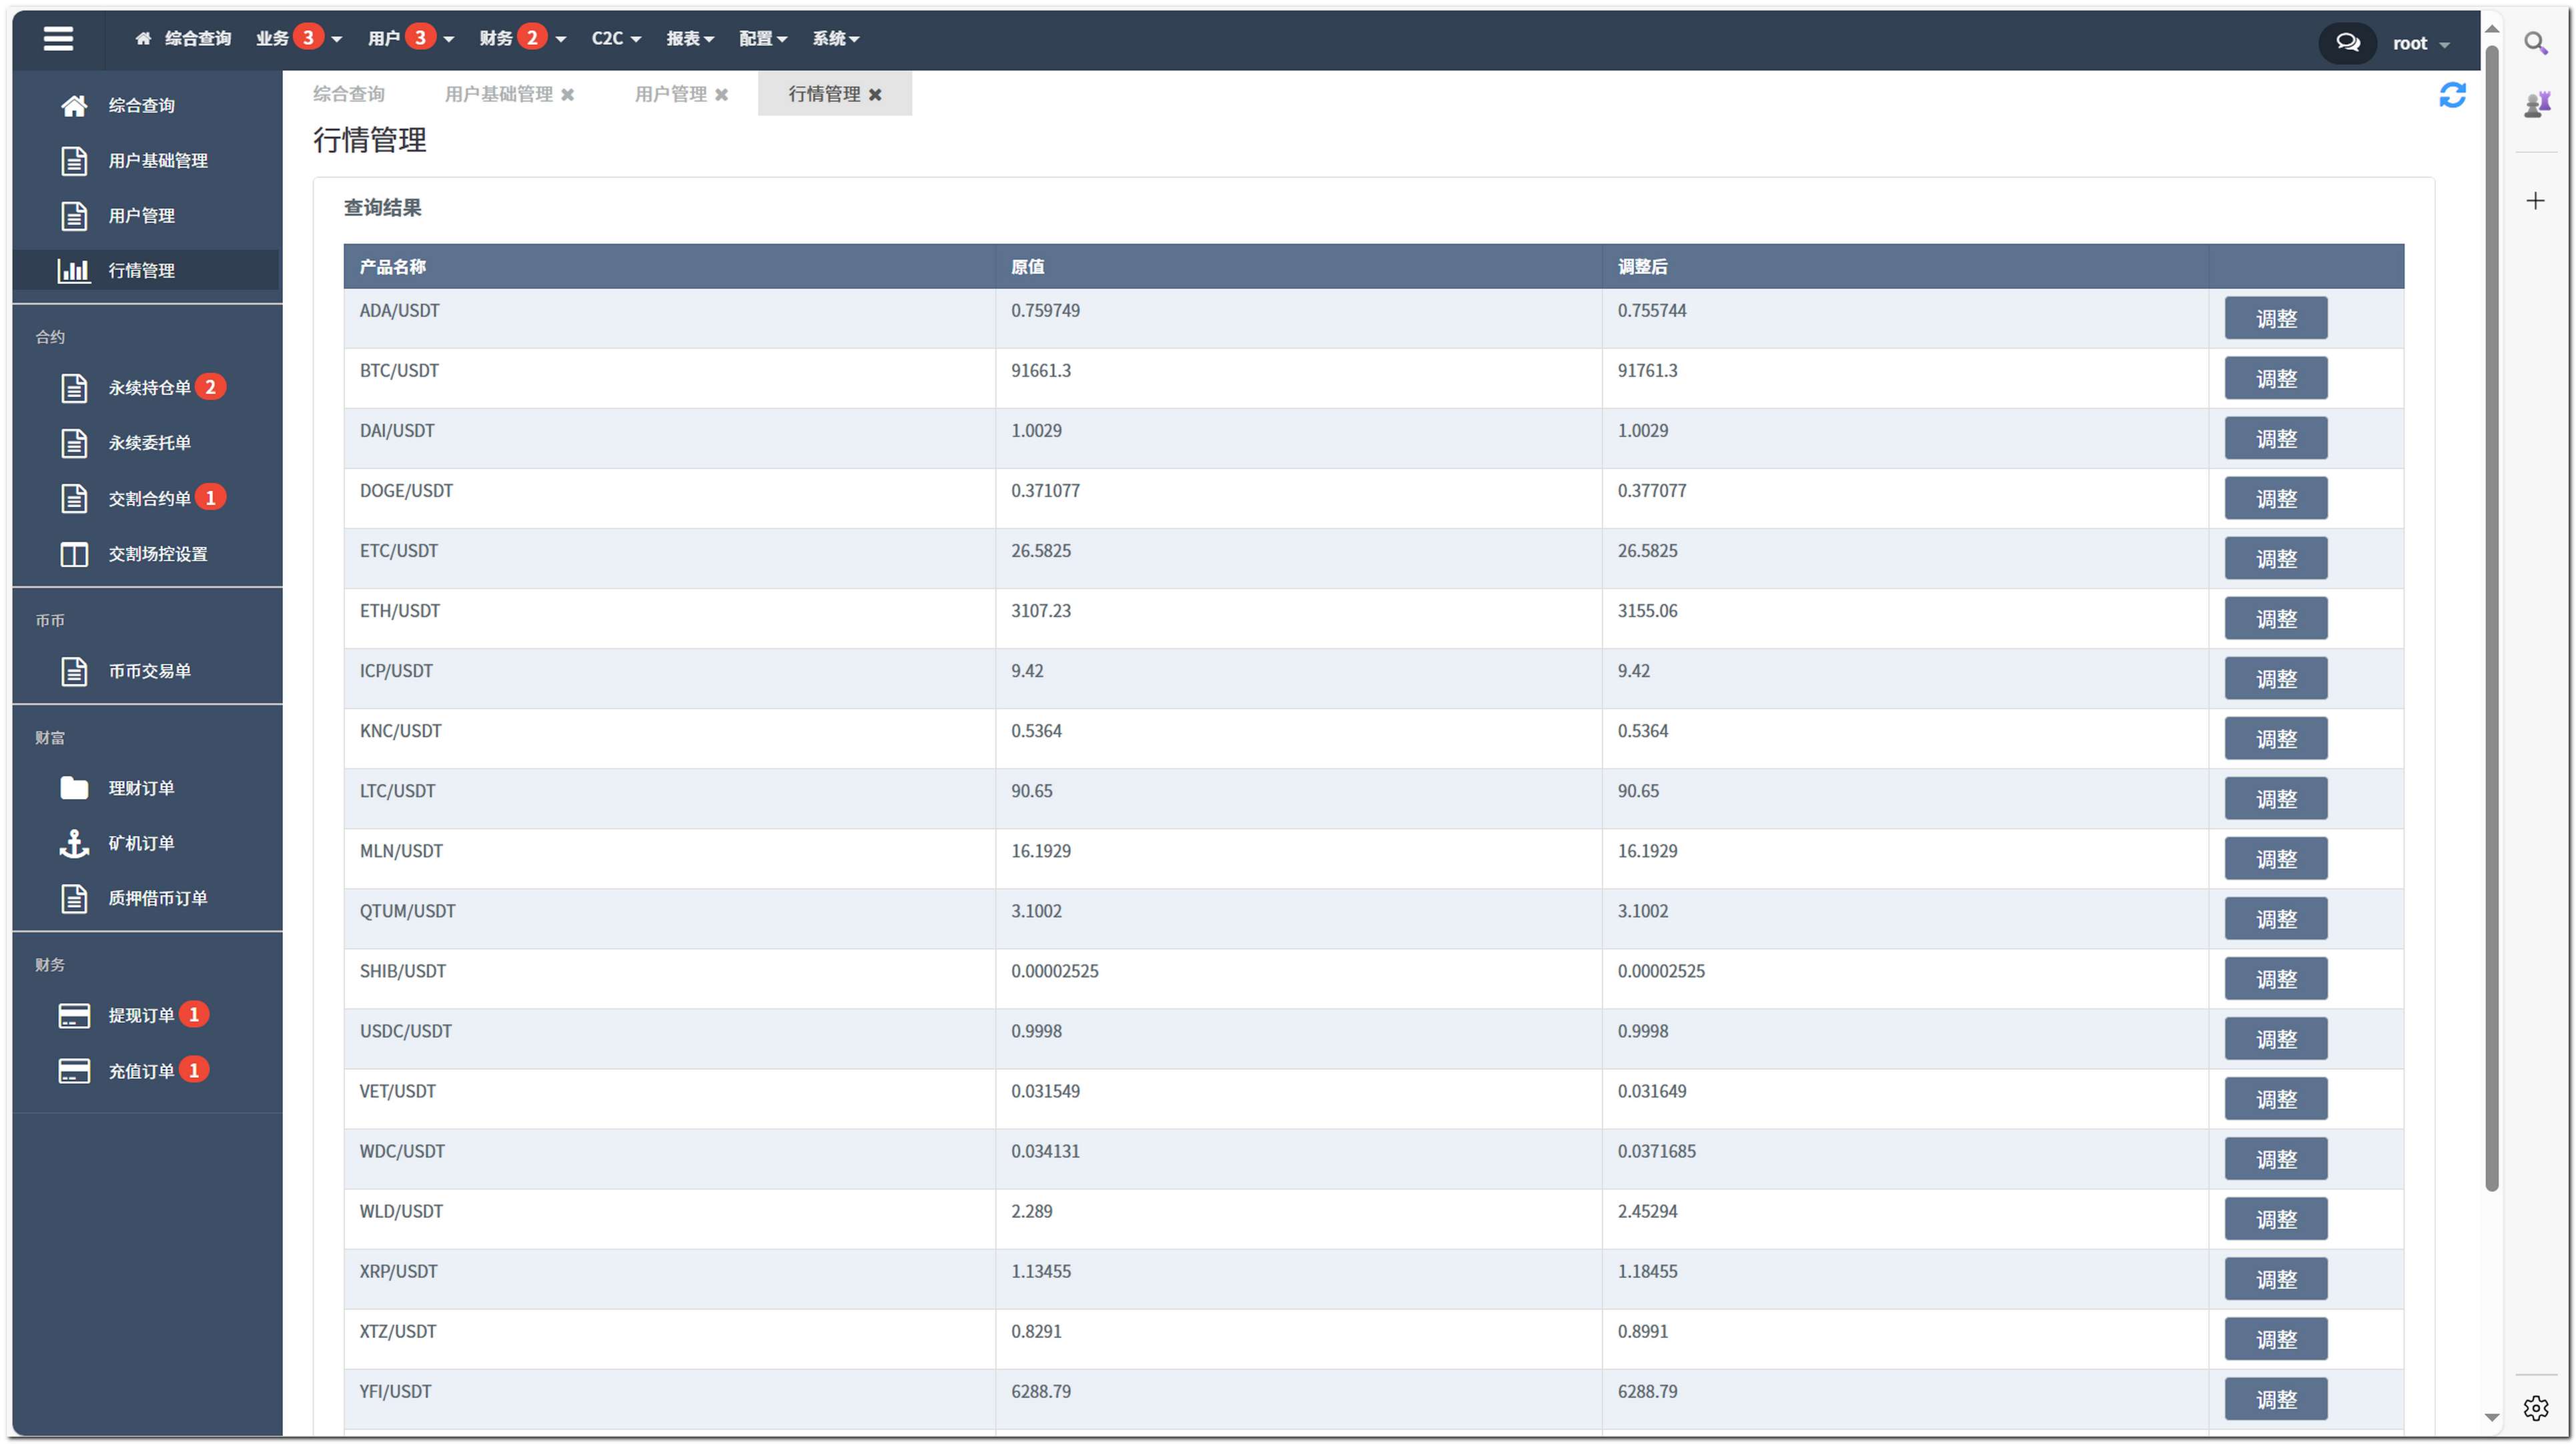The height and width of the screenshot is (1444, 2576).
Task: Click the blue refresh icon
Action: tap(2452, 95)
